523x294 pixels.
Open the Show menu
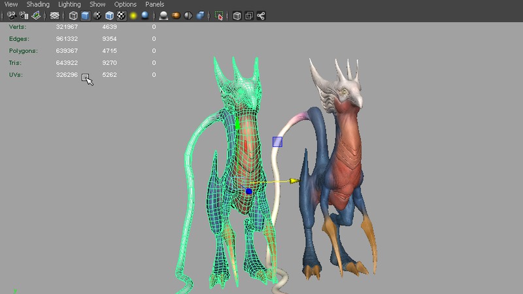click(x=97, y=5)
